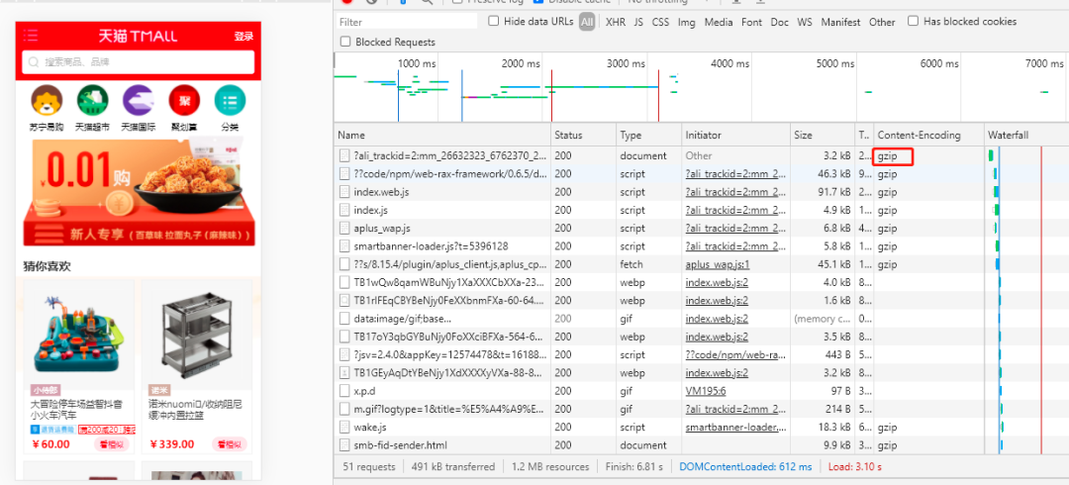1069x485 pixels.
Task: Sort requests by Size column header
Action: tap(803, 135)
